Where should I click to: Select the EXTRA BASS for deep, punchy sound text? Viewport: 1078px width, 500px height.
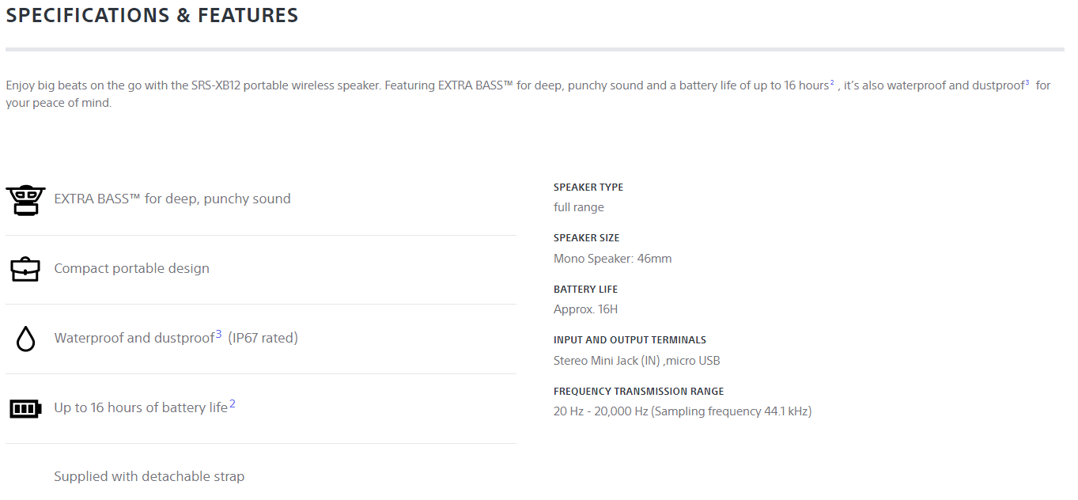(x=172, y=199)
